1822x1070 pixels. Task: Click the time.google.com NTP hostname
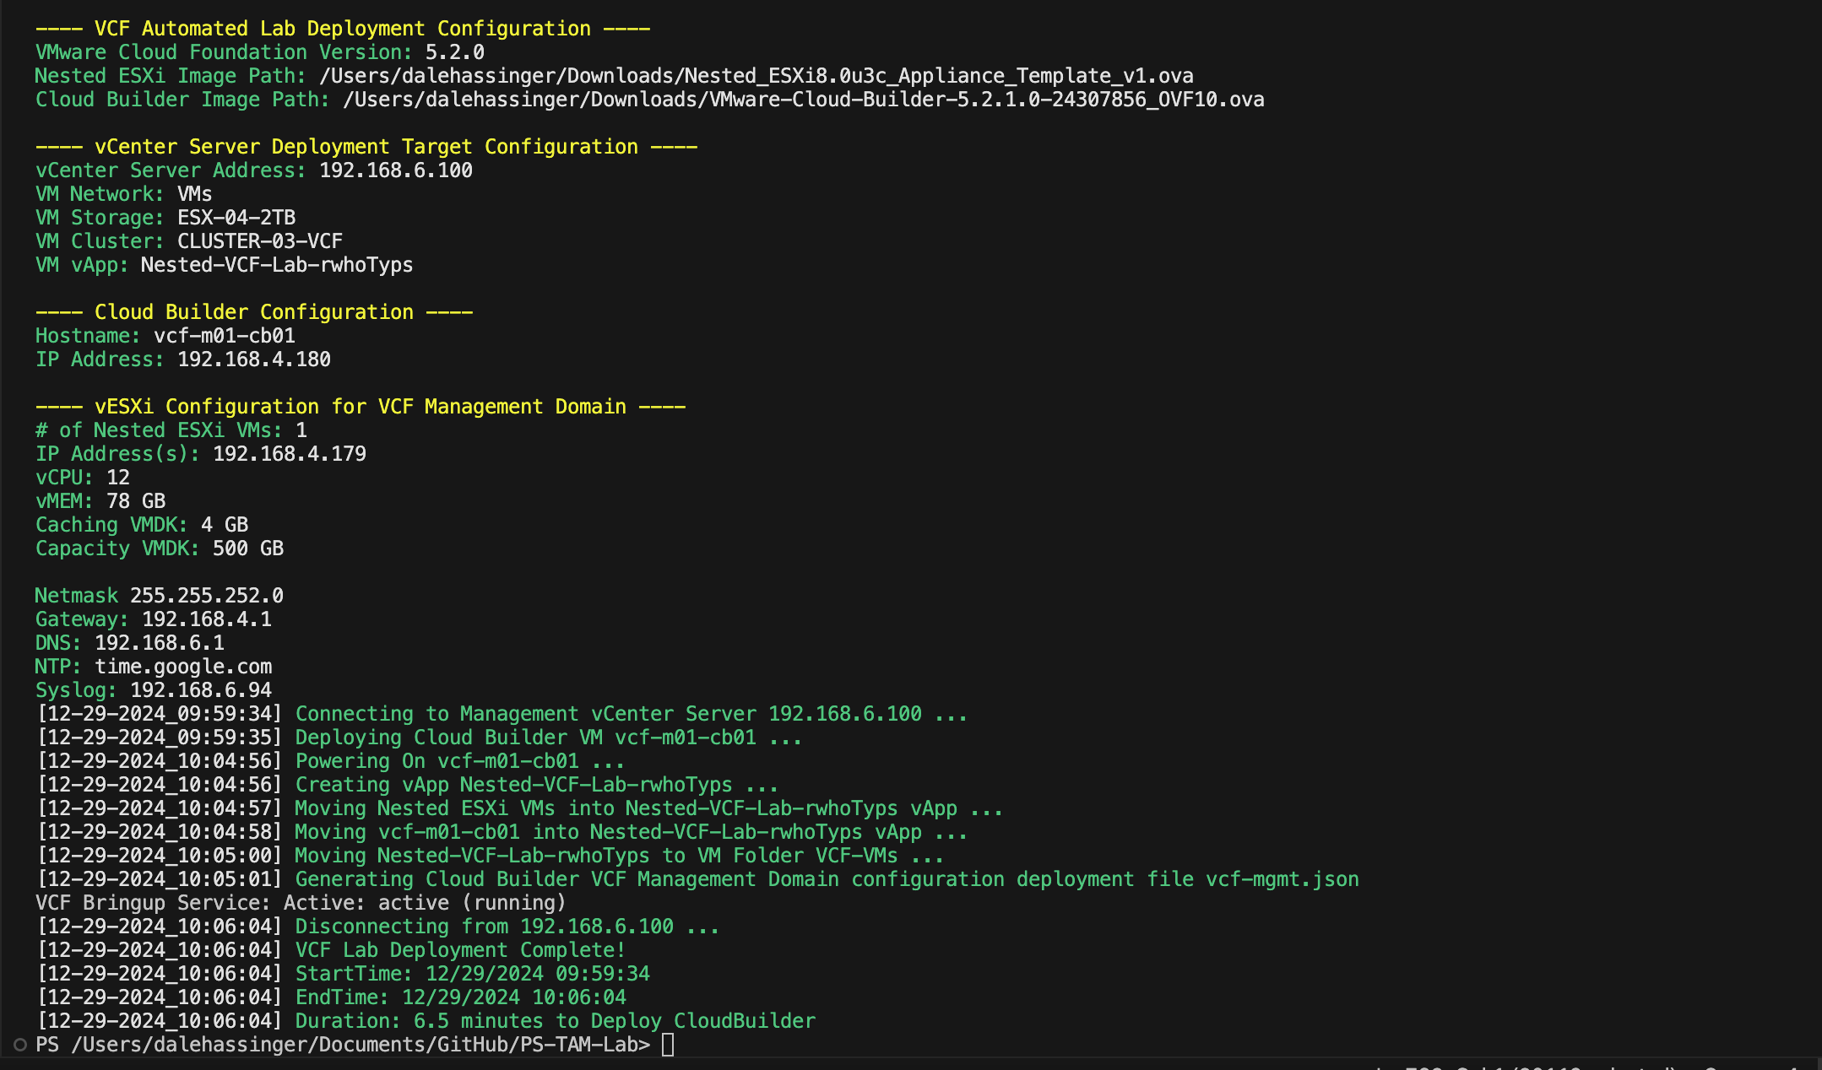183,667
